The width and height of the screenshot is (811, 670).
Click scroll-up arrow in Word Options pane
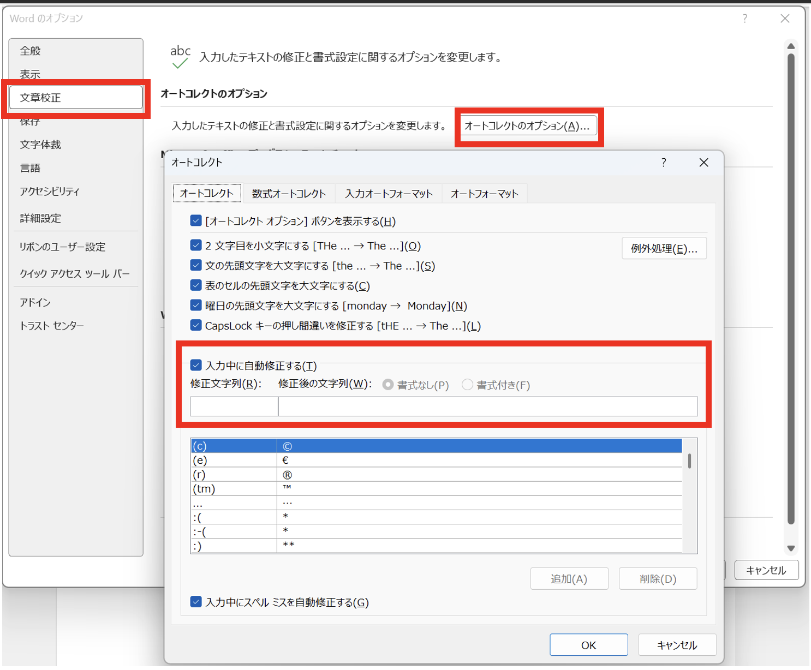point(791,47)
